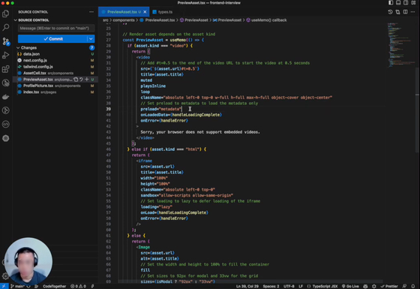
Task: Change encoding via UTF-8 item
Action: pos(289,286)
